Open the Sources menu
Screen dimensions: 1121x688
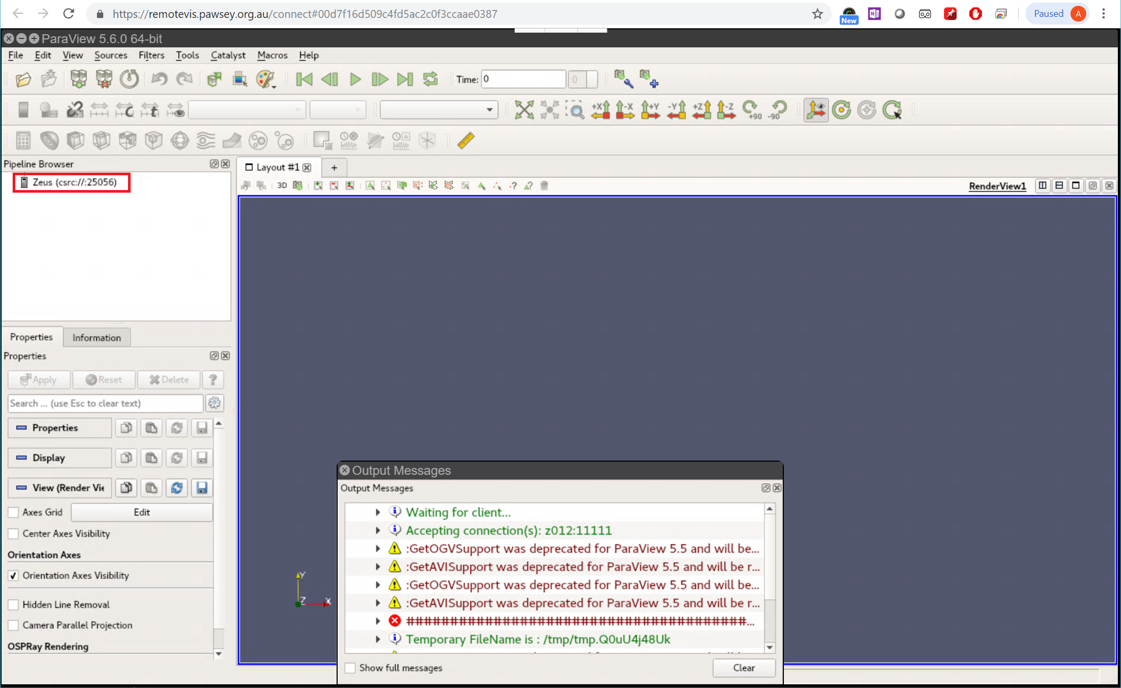tap(111, 55)
